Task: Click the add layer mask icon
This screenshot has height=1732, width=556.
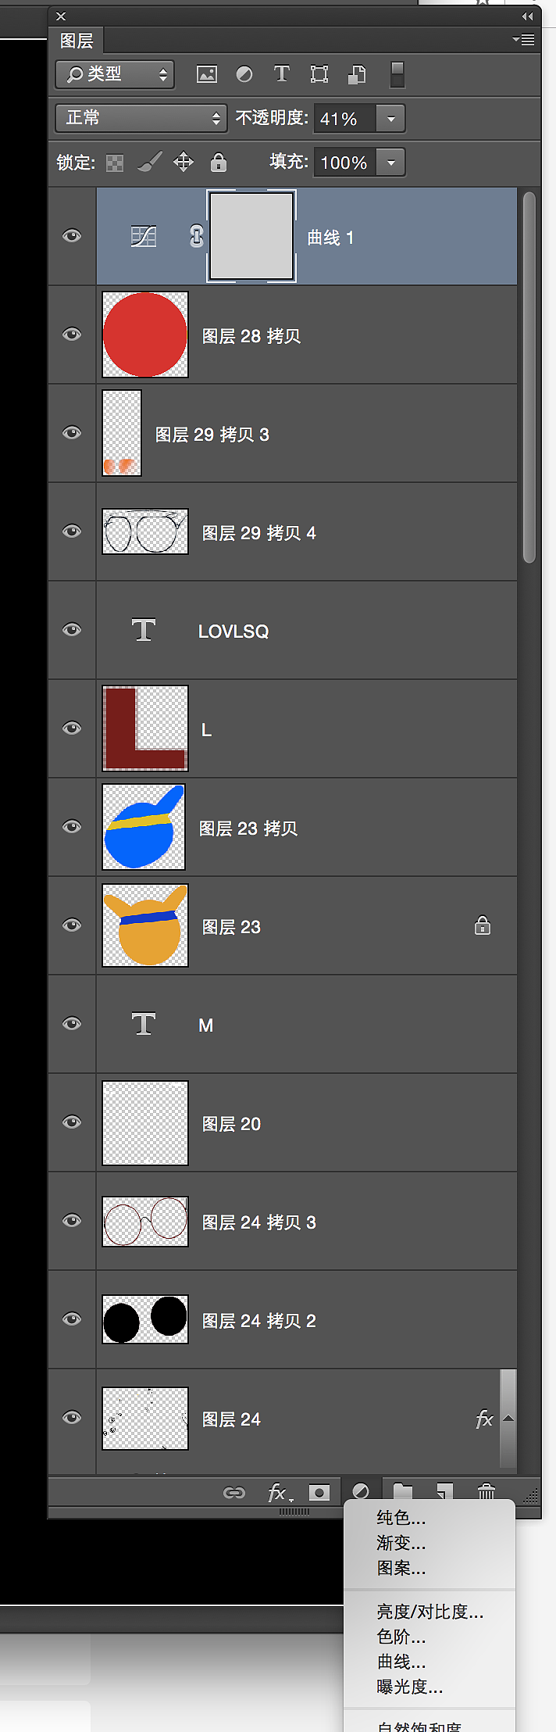Action: click(319, 1493)
